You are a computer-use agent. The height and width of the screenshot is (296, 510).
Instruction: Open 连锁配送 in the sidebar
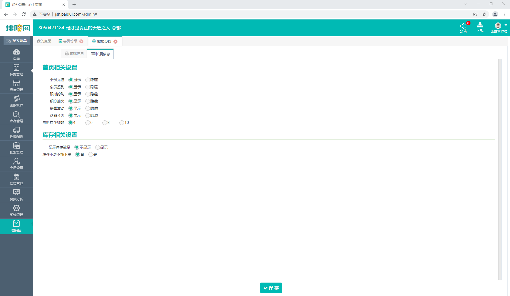pos(16,133)
